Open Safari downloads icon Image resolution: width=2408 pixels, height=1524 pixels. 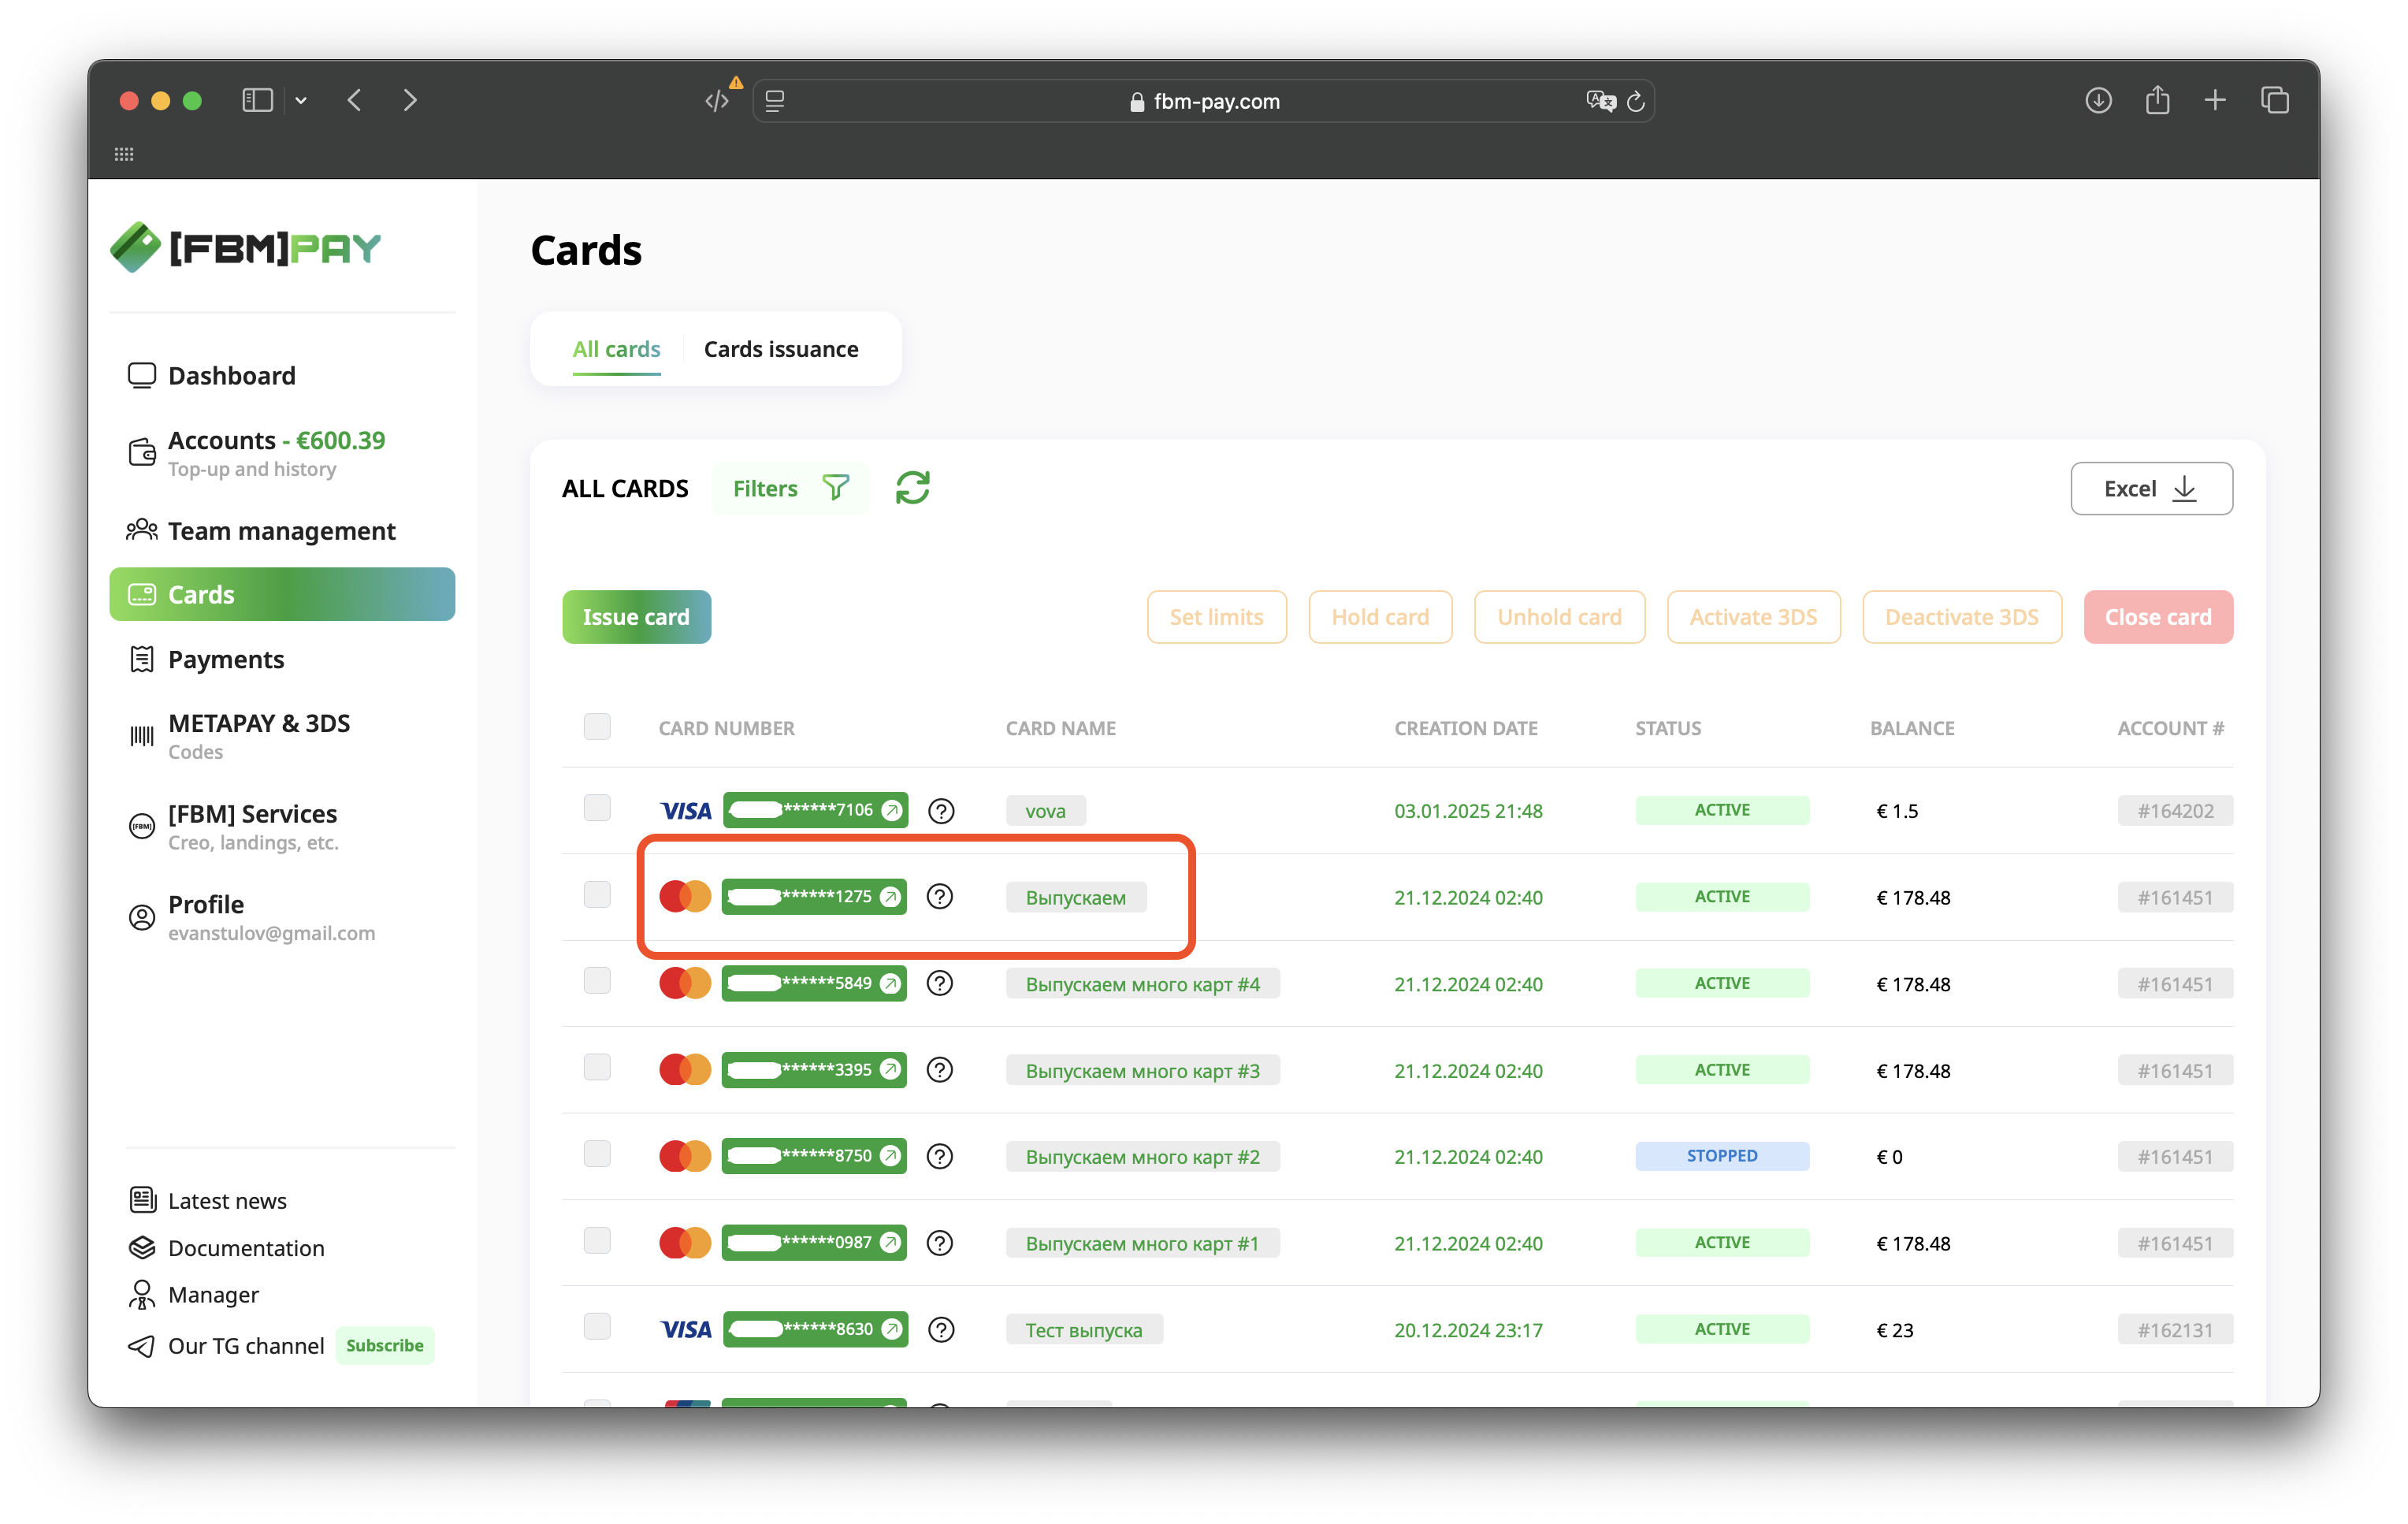(x=2098, y=101)
